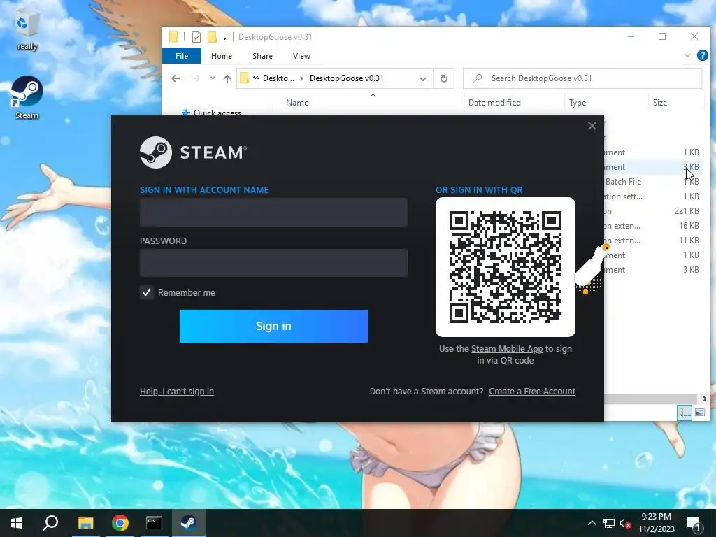This screenshot has height=537, width=716.
Task: Click the Sign in button
Action: click(273, 326)
